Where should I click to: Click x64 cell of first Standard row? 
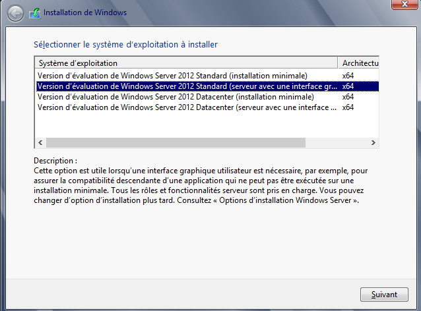pyautogui.click(x=348, y=76)
